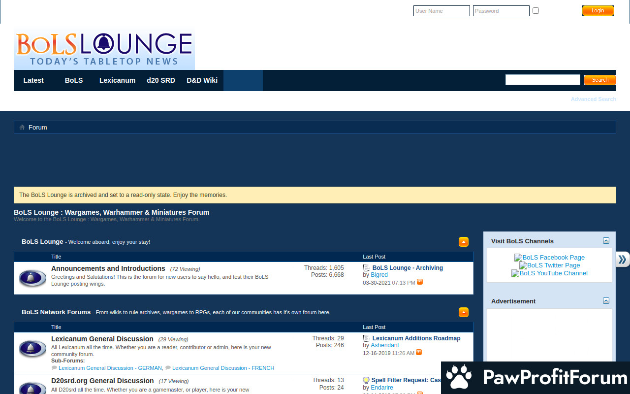Click sub-forum bubble icon before GERMAN link

point(54,368)
